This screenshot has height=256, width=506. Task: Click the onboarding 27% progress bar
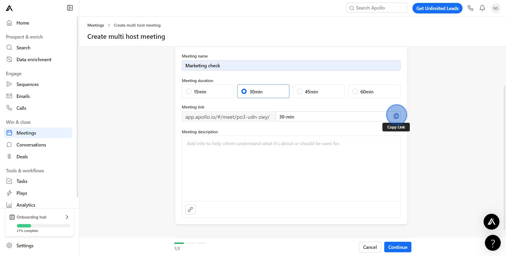[x=43, y=226]
